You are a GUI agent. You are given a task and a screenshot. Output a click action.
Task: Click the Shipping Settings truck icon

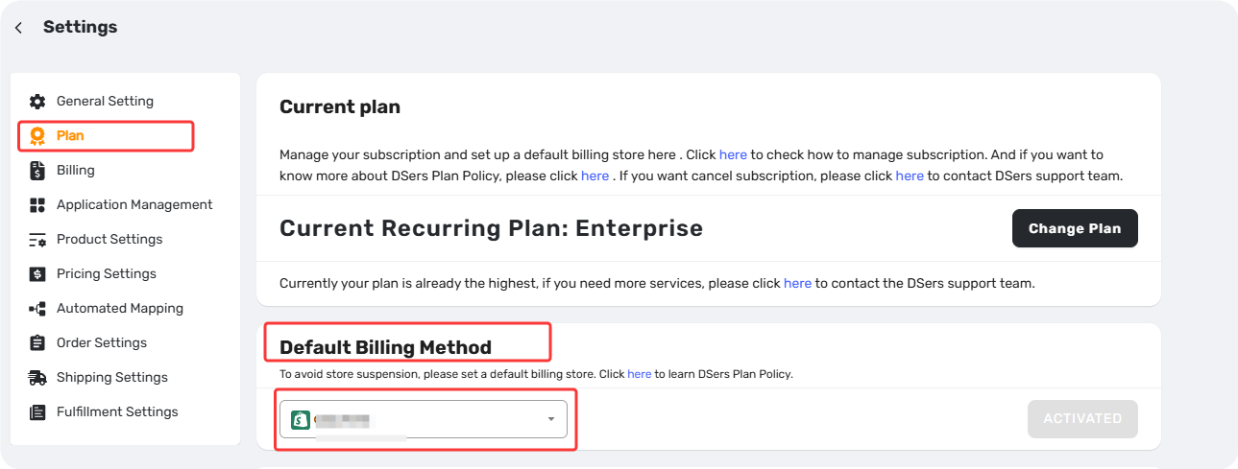[x=37, y=378]
